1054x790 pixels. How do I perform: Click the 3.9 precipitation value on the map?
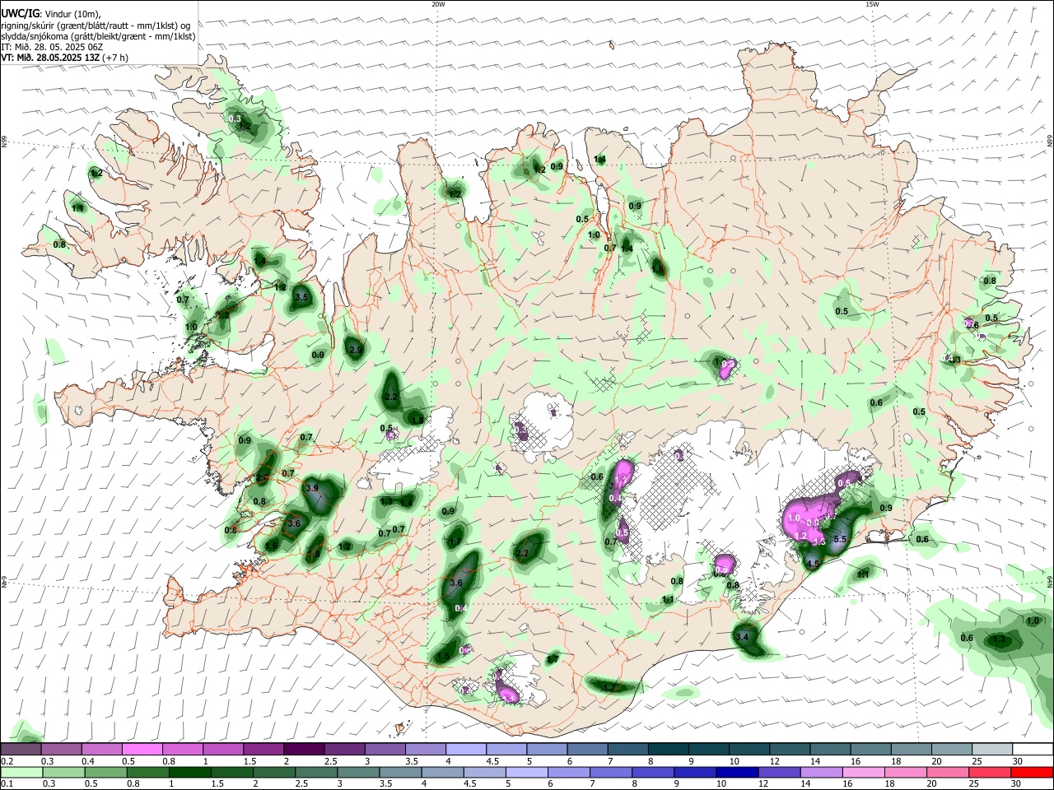coord(312,488)
